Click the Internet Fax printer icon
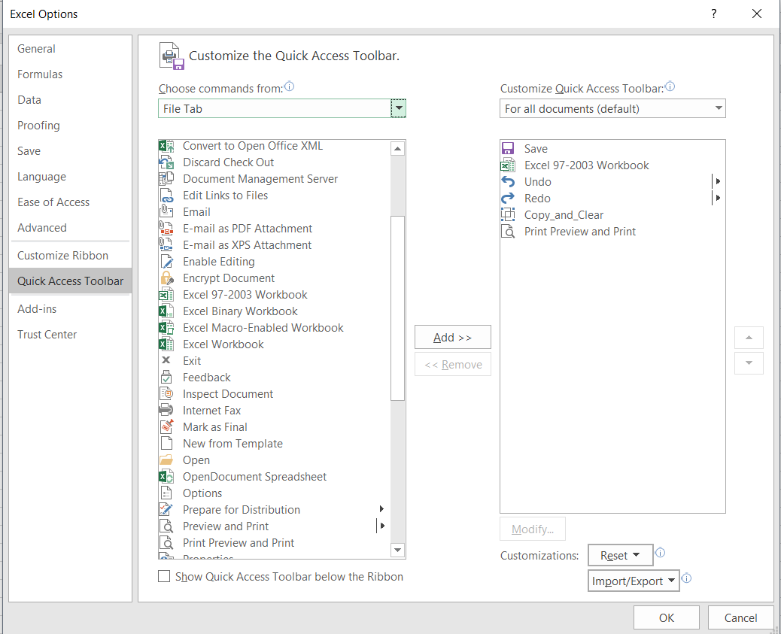This screenshot has height=634, width=781. click(x=166, y=411)
